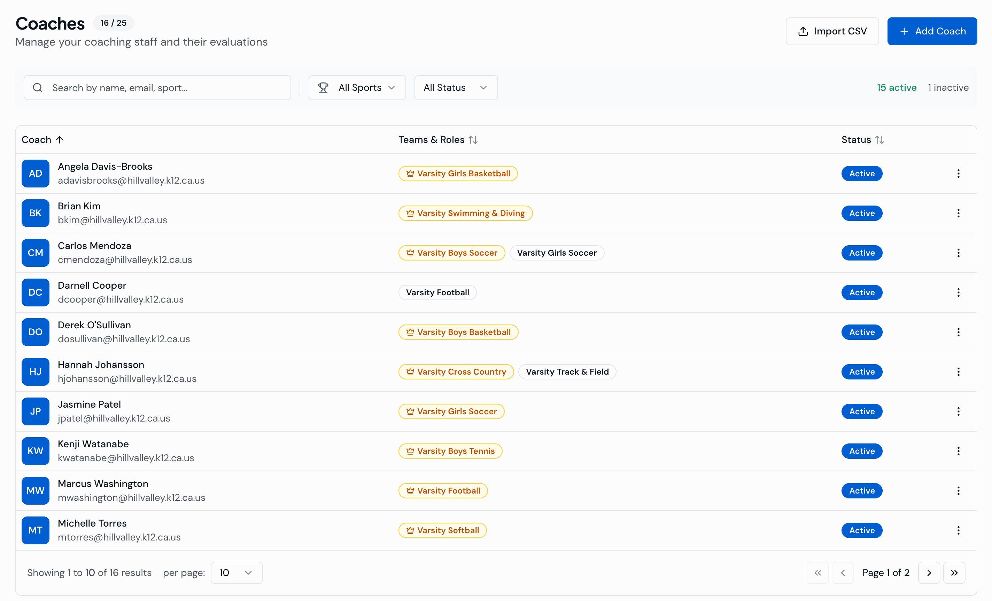Click the previous page chevron
Screen dimensions: 992x601
[x=843, y=572]
